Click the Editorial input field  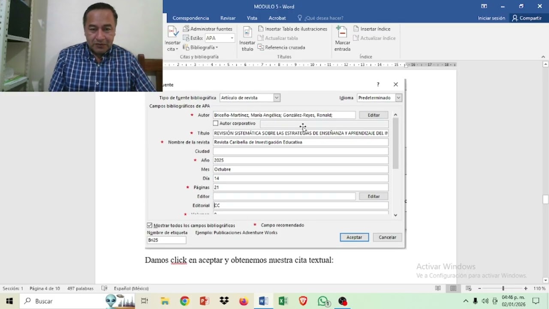click(x=301, y=205)
